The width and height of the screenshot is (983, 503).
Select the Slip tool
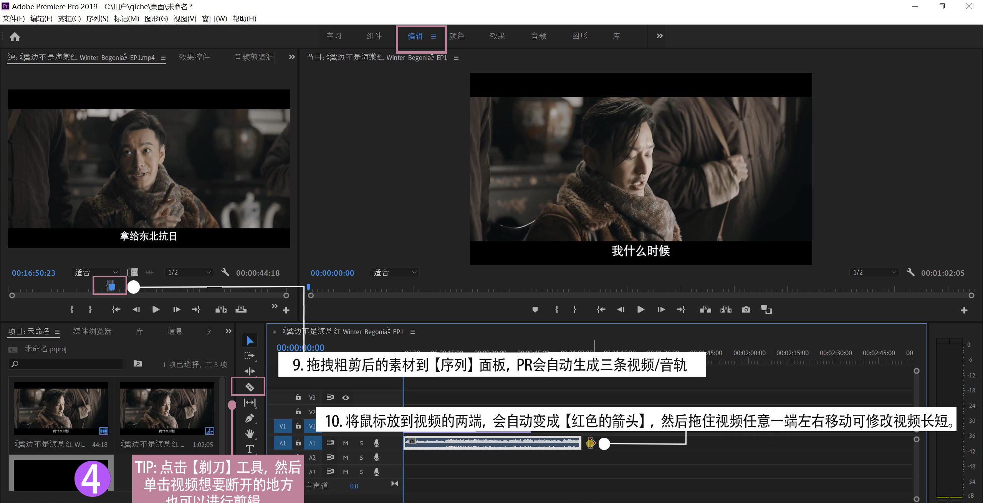250,402
